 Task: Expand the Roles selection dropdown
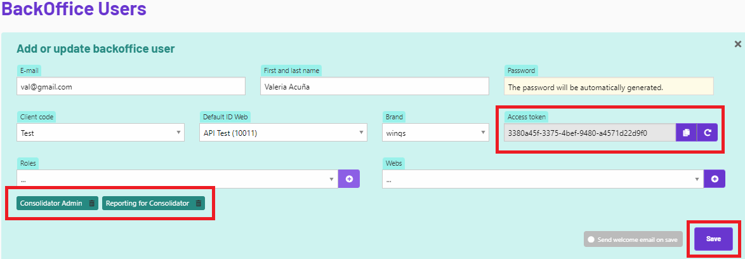(177, 178)
